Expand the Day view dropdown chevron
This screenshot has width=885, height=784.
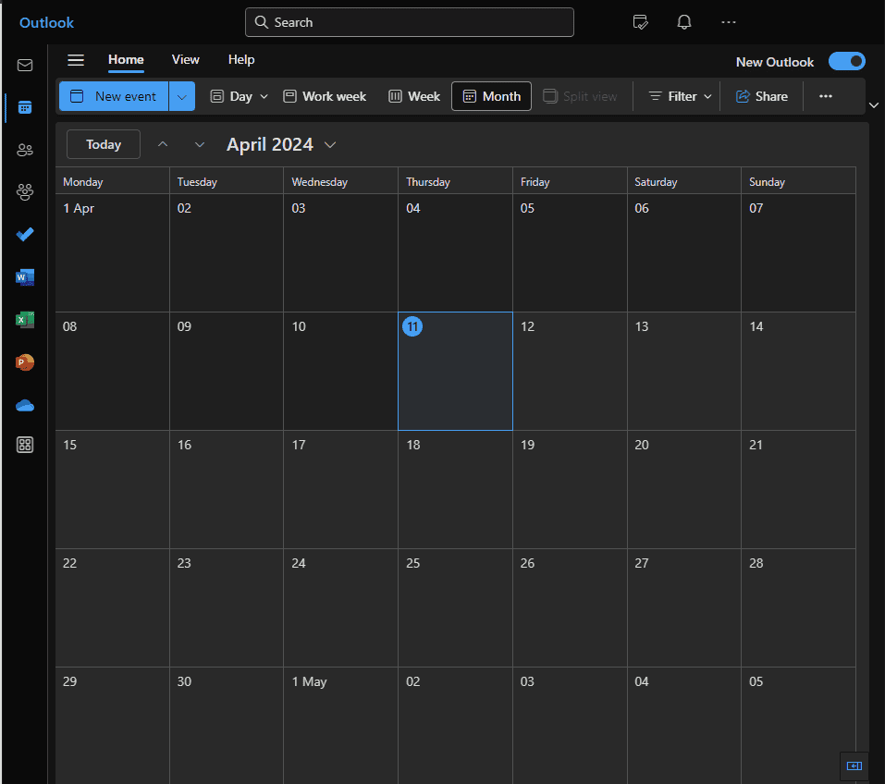click(264, 96)
